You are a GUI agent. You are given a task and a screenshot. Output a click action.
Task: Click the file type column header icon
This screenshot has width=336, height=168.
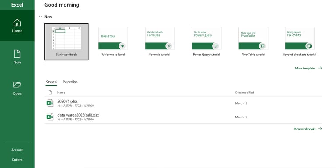click(50, 93)
